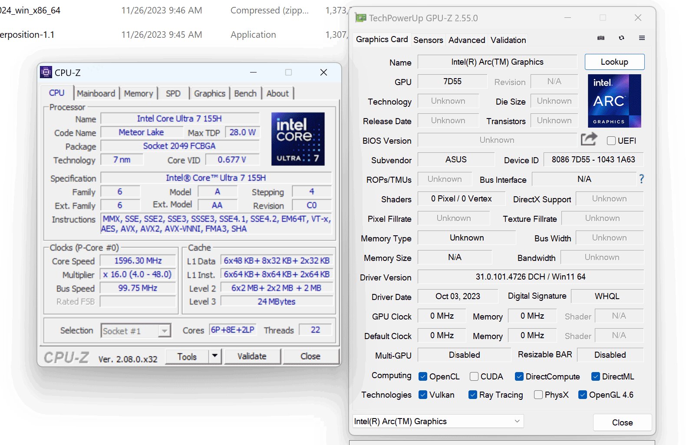The width and height of the screenshot is (686, 445).
Task: Click the GPU Name field in GPU-Z
Action: pyautogui.click(x=497, y=62)
